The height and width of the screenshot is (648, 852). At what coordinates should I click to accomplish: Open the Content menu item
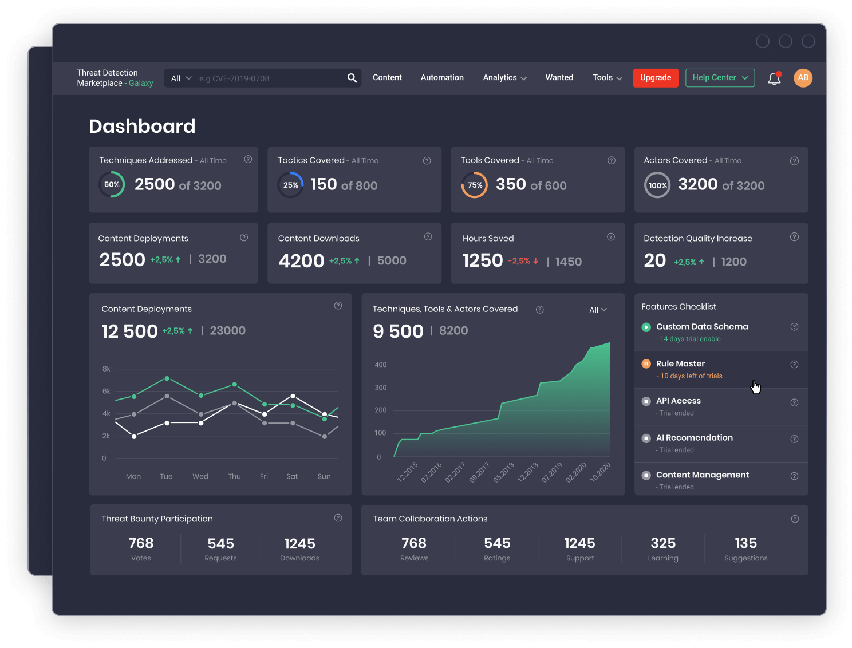tap(387, 78)
